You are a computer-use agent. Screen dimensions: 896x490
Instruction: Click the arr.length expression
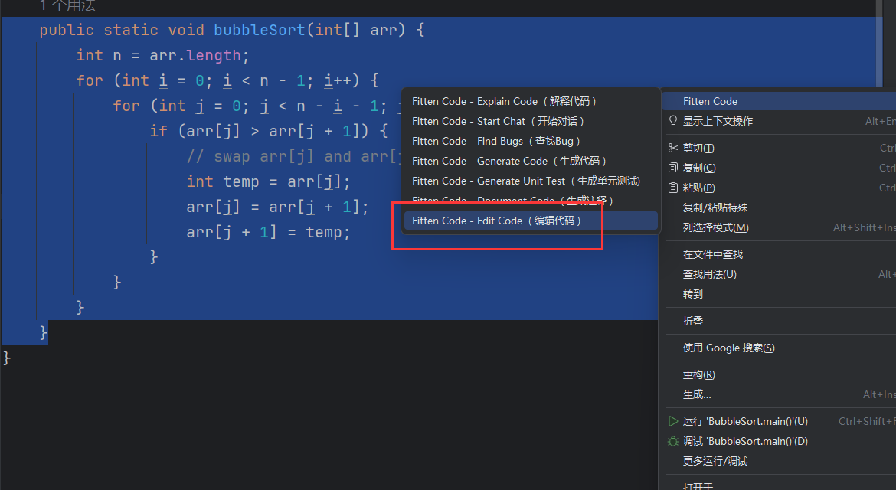(195, 55)
